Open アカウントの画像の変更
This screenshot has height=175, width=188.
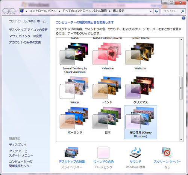click(x=25, y=42)
